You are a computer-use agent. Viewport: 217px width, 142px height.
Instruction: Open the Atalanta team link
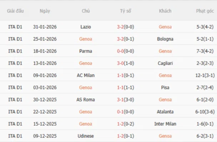click(165, 111)
